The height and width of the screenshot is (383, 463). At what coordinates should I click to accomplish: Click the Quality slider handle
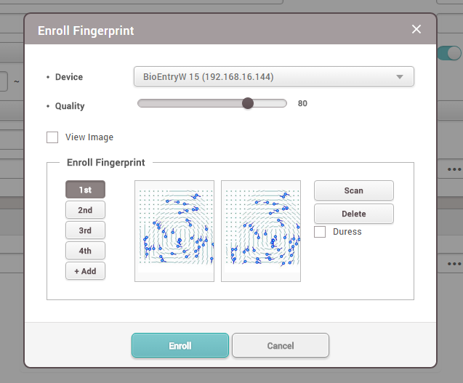[x=248, y=103]
